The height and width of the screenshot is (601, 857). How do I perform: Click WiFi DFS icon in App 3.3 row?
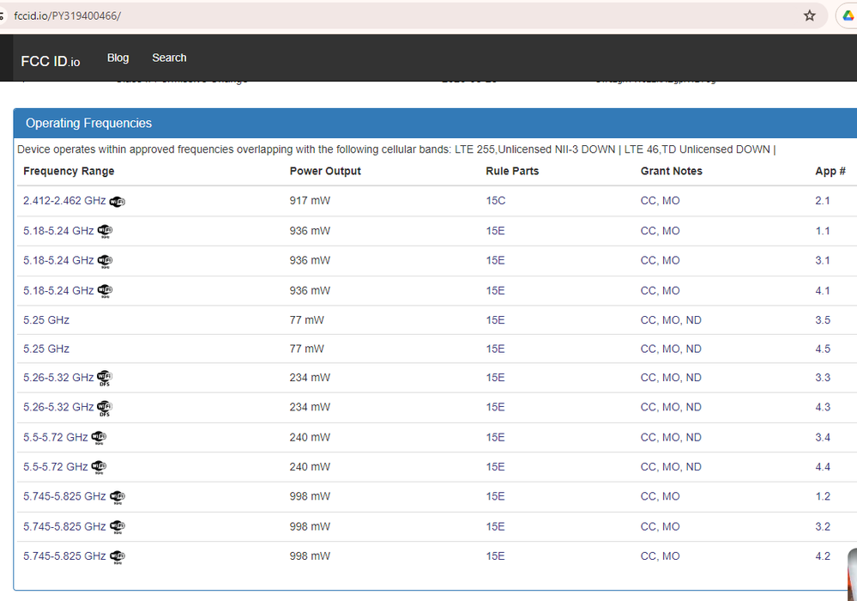pyautogui.click(x=105, y=379)
